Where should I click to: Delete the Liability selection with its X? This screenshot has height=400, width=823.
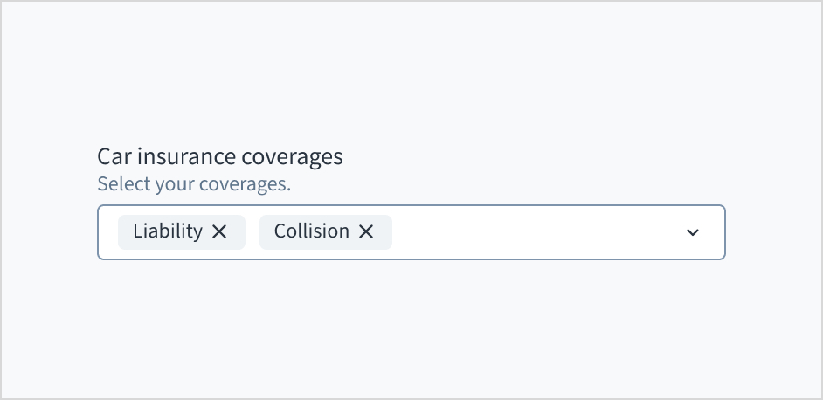click(x=219, y=231)
